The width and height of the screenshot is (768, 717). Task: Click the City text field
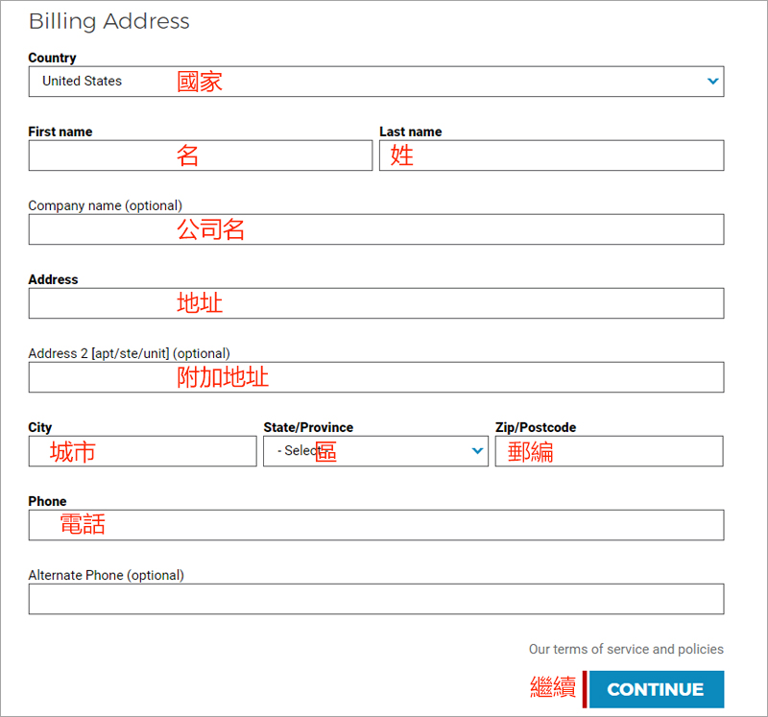pyautogui.click(x=142, y=451)
